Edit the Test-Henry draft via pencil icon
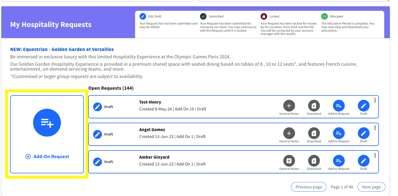The image size is (398, 196). [x=364, y=106]
